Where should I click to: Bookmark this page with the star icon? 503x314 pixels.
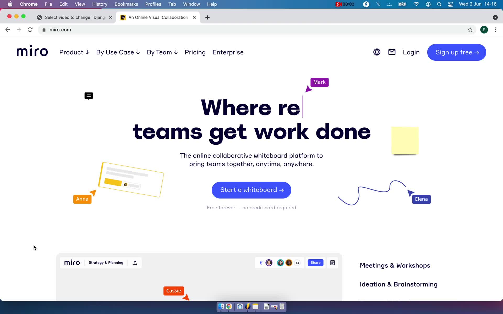[470, 30]
